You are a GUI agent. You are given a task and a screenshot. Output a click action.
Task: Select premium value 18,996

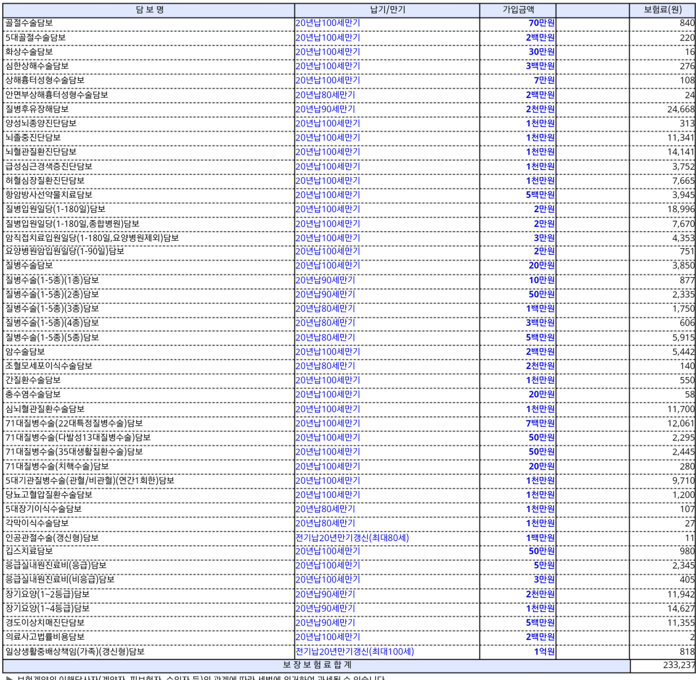[681, 209]
